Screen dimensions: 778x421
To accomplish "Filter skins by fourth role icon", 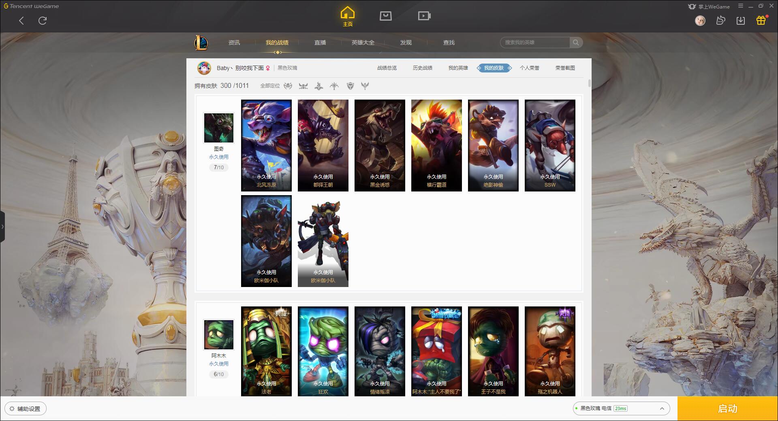I will (334, 86).
